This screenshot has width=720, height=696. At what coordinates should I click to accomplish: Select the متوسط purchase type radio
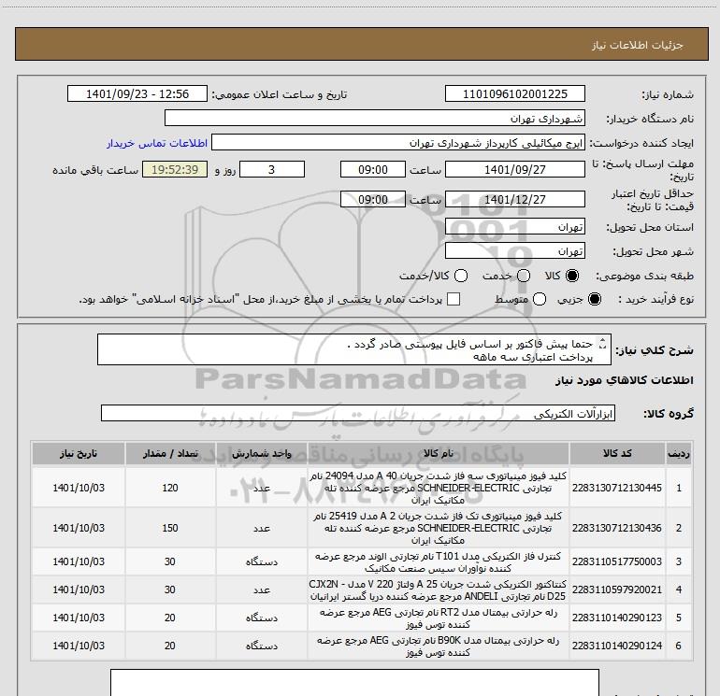point(540,299)
